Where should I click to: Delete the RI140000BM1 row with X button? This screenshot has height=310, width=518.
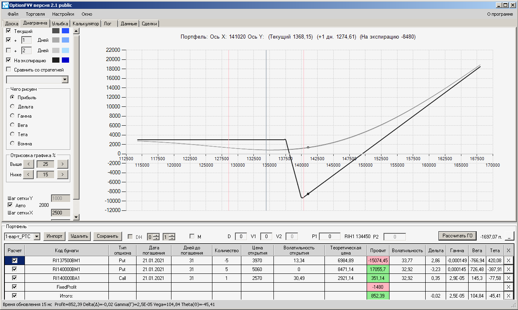pos(509,269)
